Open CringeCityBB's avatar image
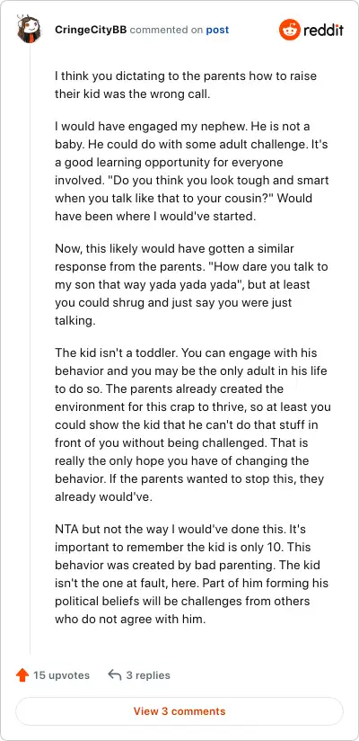 tap(30, 30)
